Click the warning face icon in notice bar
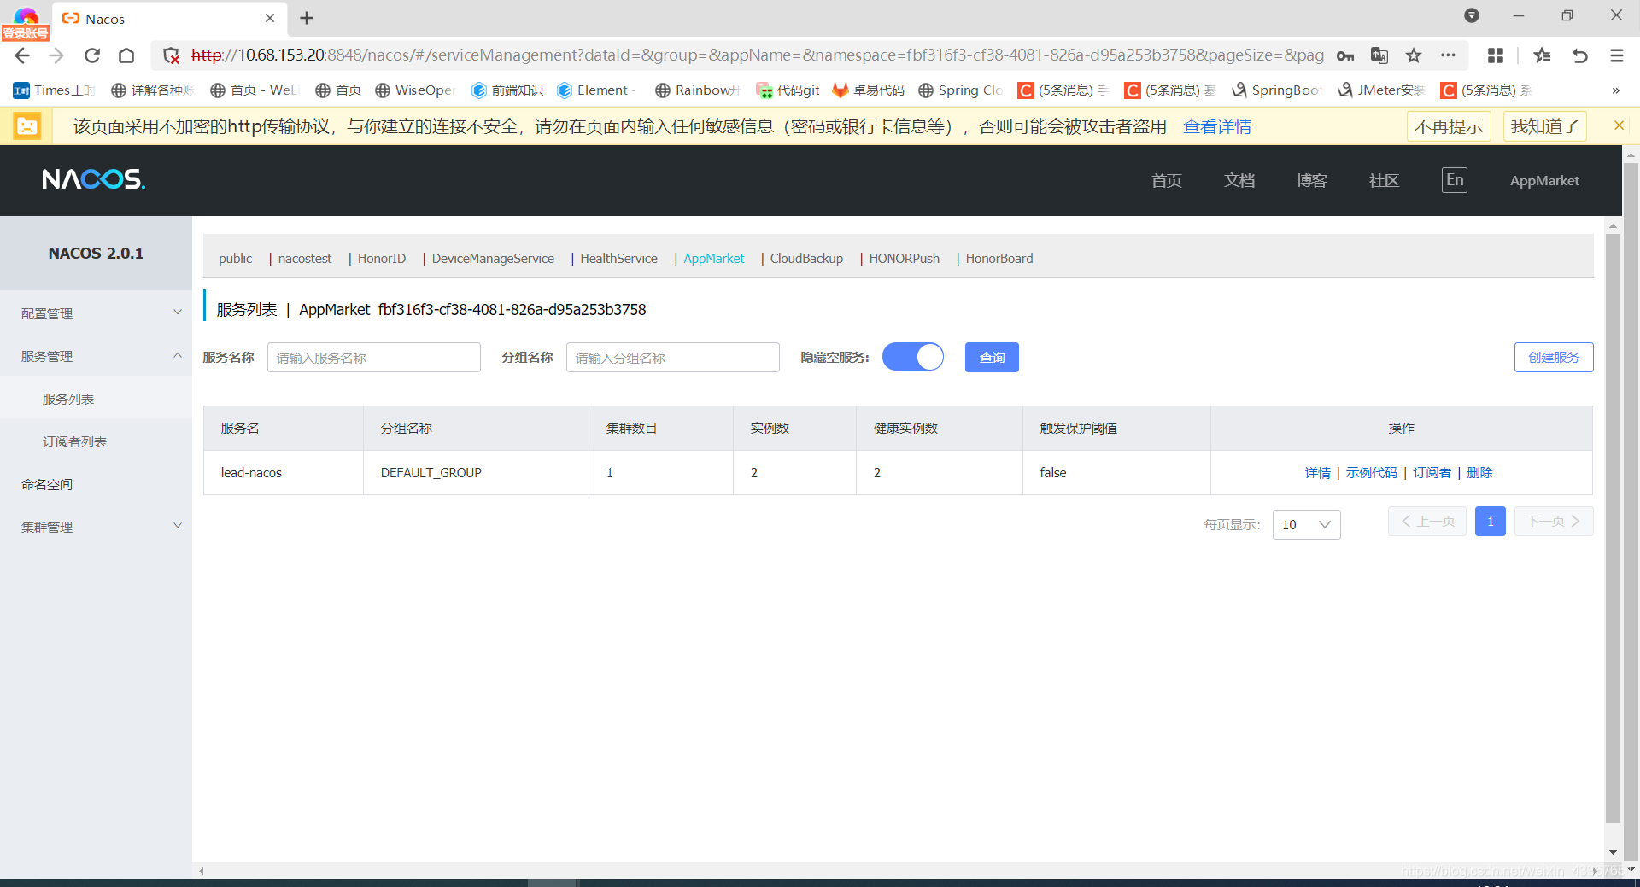1640x887 pixels. click(x=27, y=126)
